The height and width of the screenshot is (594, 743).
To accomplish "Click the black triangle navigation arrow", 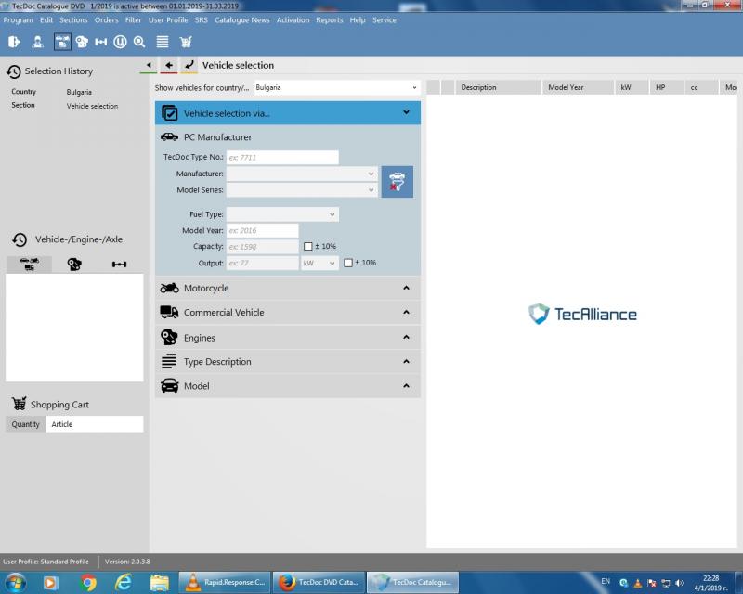I will click(x=149, y=65).
